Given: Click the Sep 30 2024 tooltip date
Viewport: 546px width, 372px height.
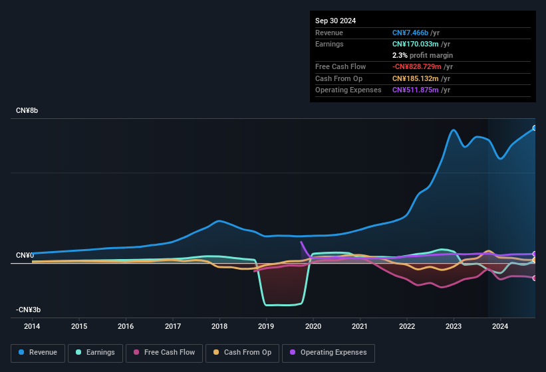Looking at the screenshot, I should (x=336, y=21).
